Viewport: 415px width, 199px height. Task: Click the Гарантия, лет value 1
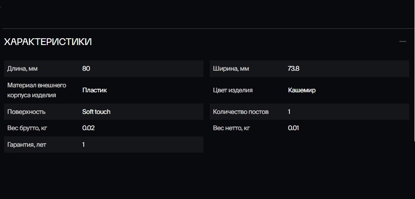pos(84,145)
